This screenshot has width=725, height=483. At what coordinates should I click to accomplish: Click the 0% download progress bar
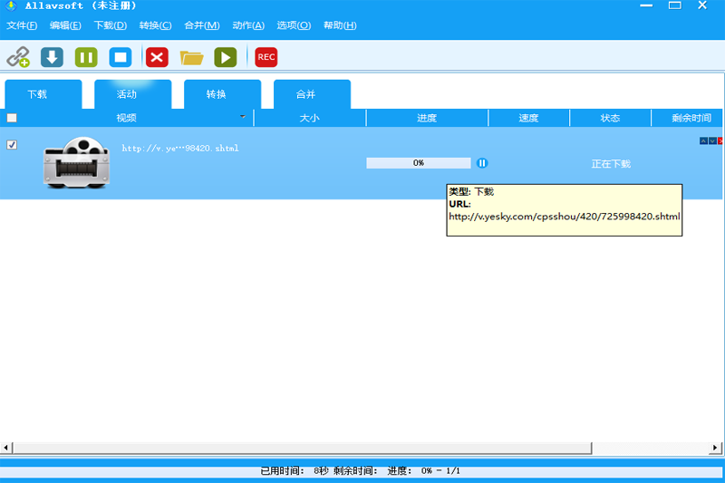[x=418, y=163]
